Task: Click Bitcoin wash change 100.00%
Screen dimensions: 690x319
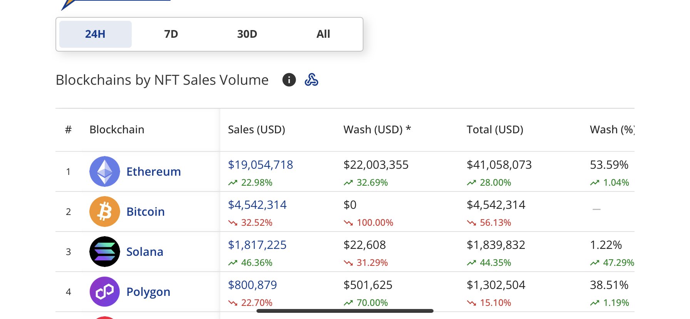Action: click(x=368, y=223)
